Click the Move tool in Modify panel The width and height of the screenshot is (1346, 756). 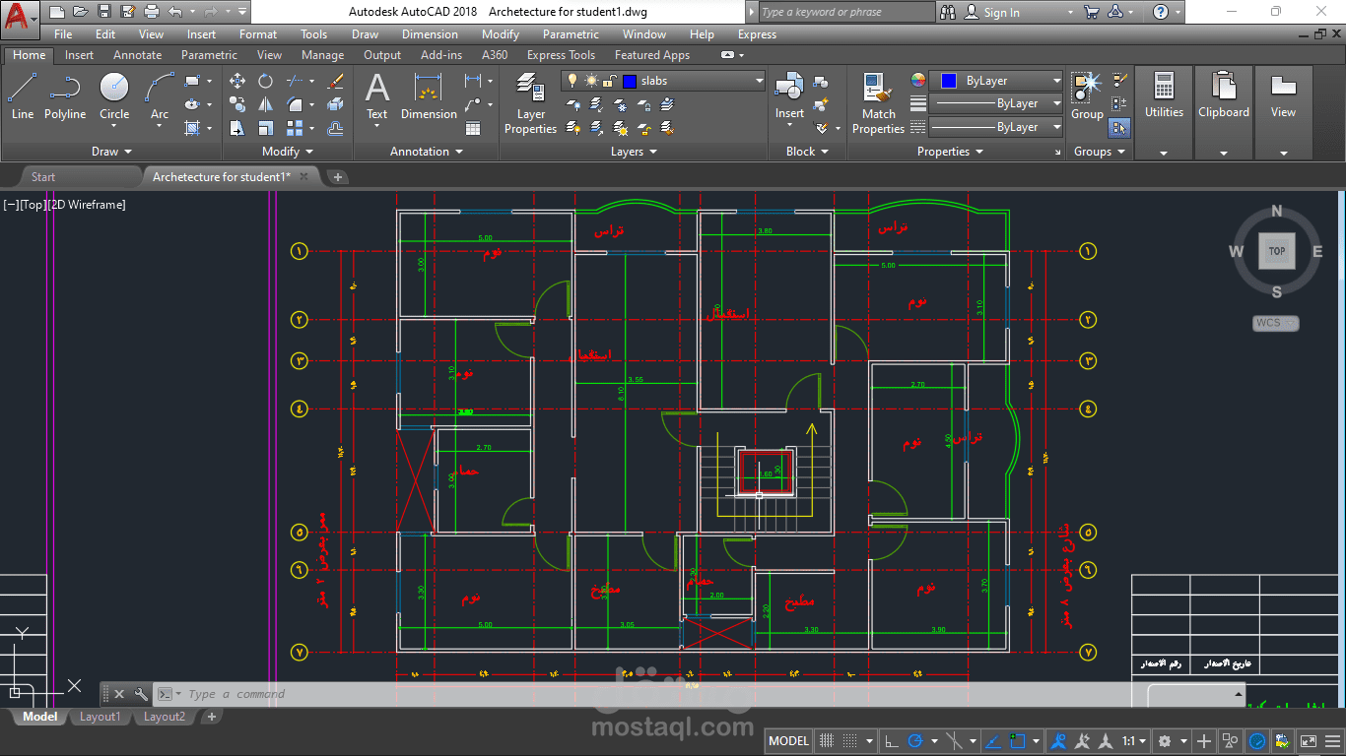tap(237, 81)
